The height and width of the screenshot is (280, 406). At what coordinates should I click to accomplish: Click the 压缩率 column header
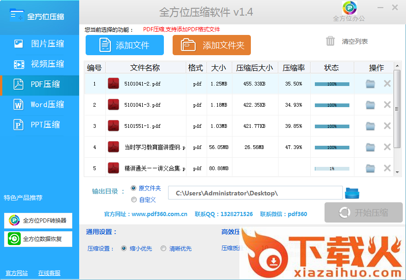[294, 68]
